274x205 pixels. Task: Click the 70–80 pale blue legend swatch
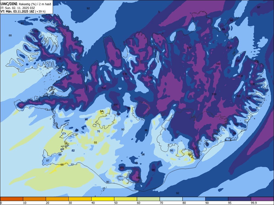coord(171,199)
